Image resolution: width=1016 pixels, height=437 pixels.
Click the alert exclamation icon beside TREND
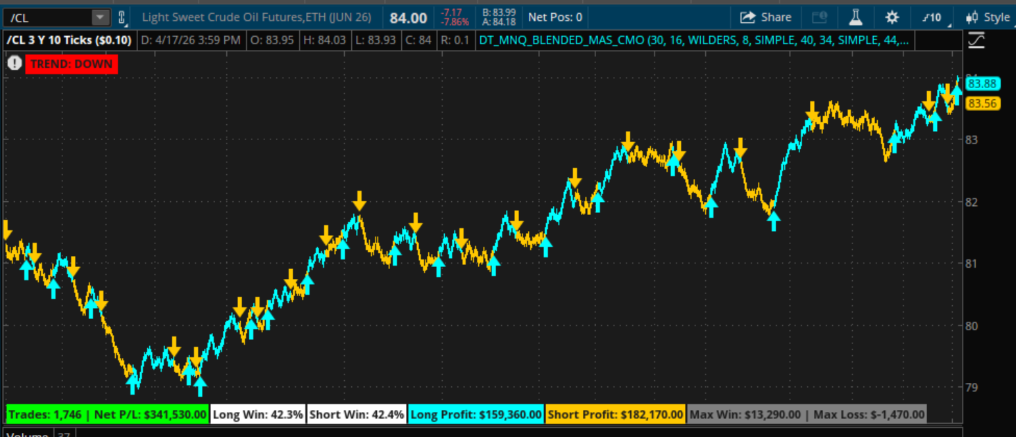[15, 64]
